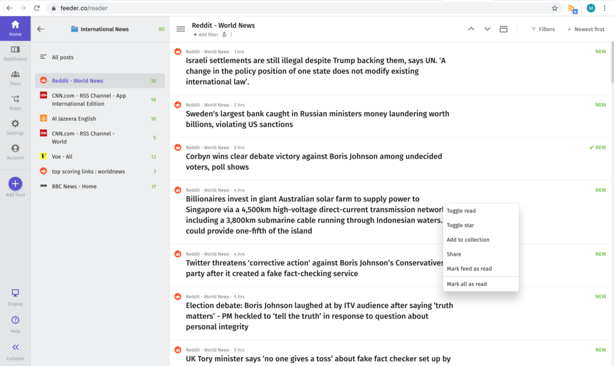
Task: Open the Election debate Boris Johnson article
Action: pos(319,316)
